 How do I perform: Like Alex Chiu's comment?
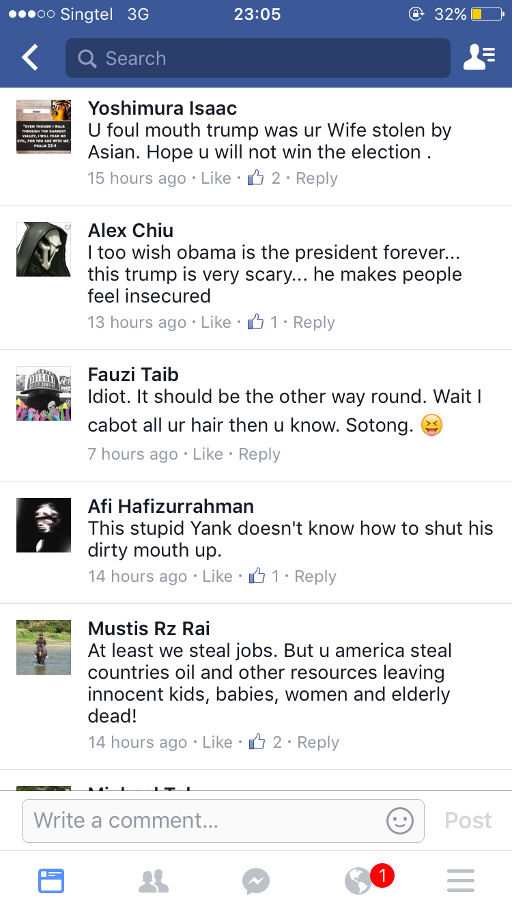tap(216, 322)
